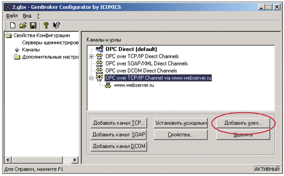284x176 pixels.
Task: Click the АКТИВНЫЙ status bar indicator
Action: point(267,169)
